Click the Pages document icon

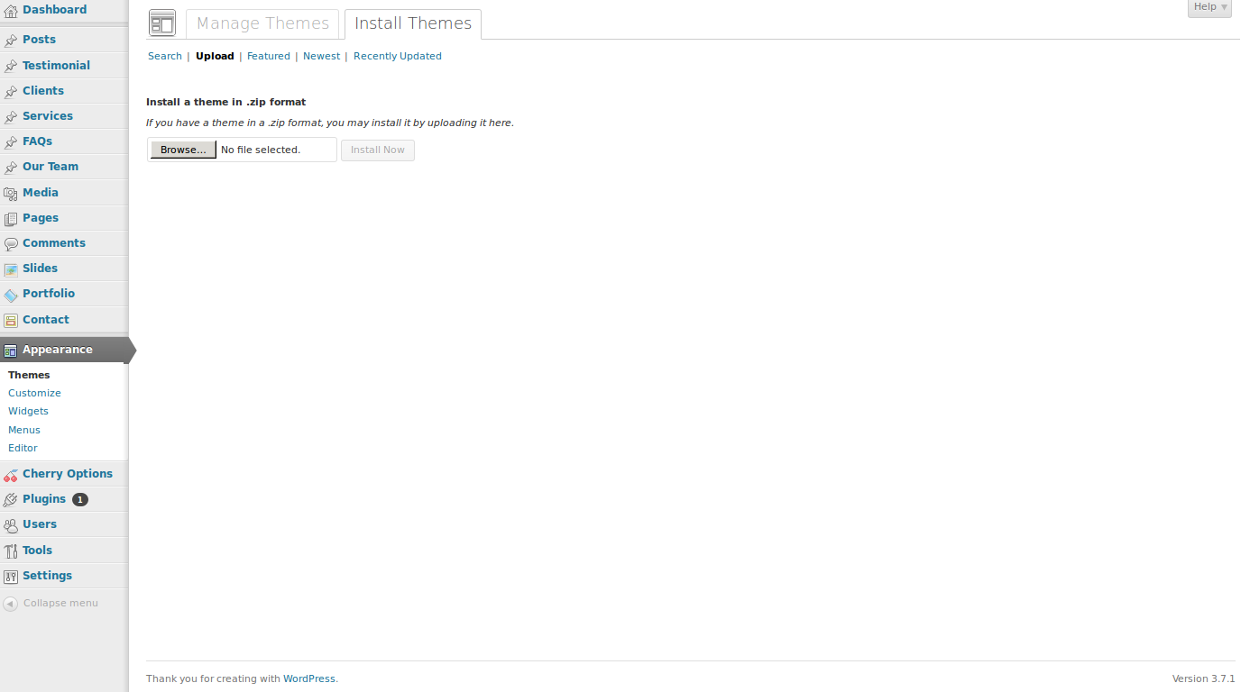click(x=11, y=218)
